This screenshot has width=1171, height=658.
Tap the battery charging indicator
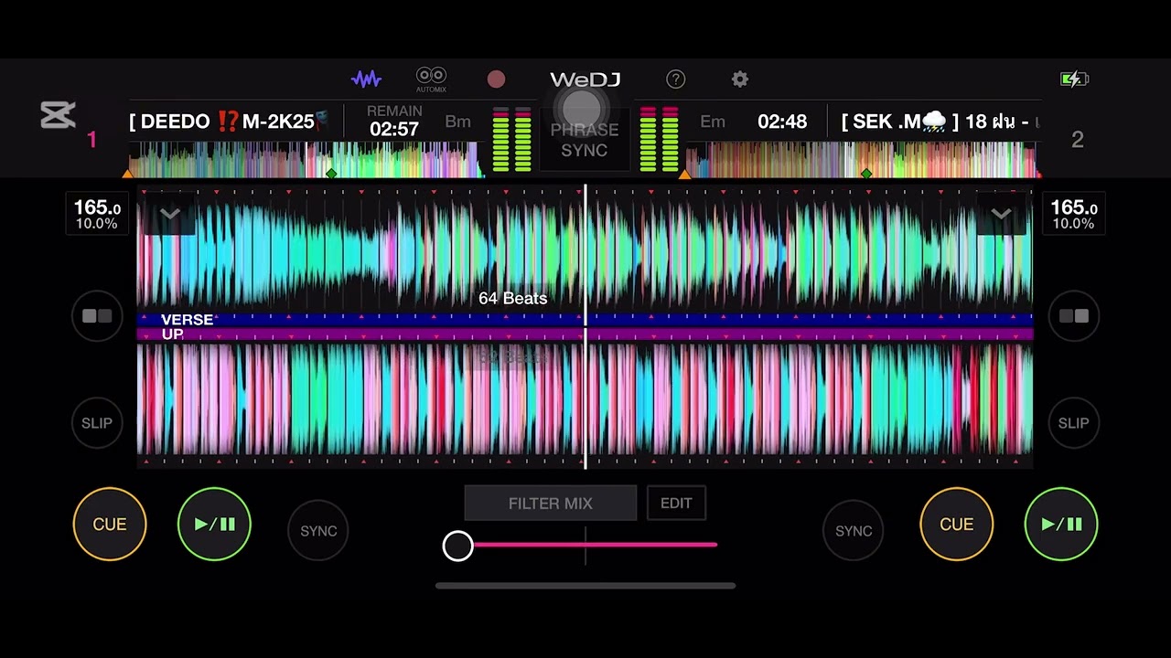tap(1074, 80)
